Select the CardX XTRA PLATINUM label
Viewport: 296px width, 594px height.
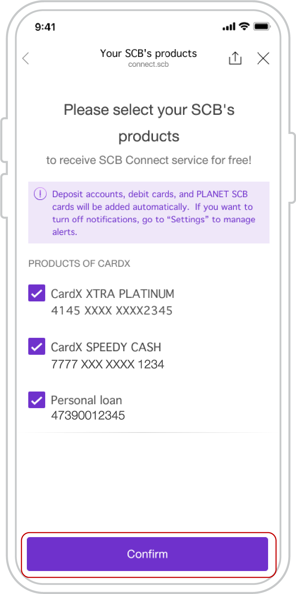tap(113, 294)
